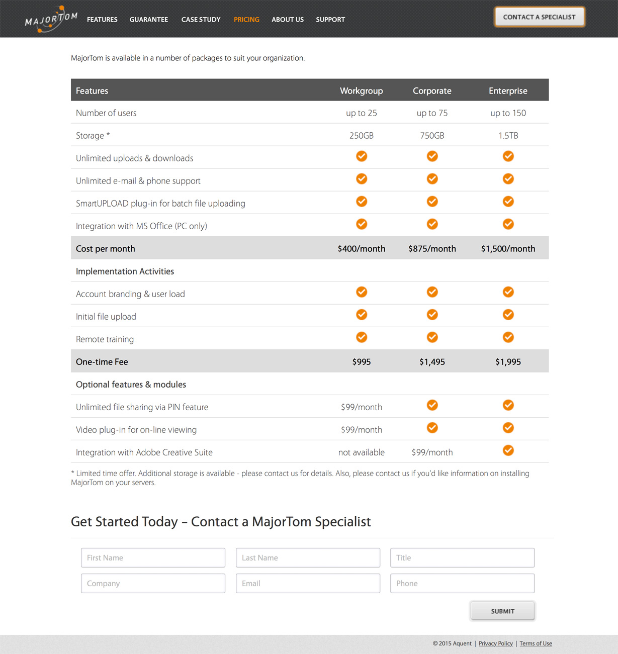Click Workgroup checkmark for Unlimited uploads & downloads
618x654 pixels.
362,156
